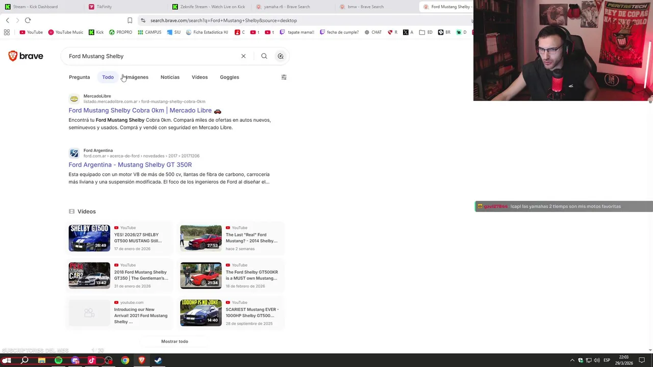Viewport: 653px width, 367px height.
Task: Open Steam from the taskbar
Action: 158,360
